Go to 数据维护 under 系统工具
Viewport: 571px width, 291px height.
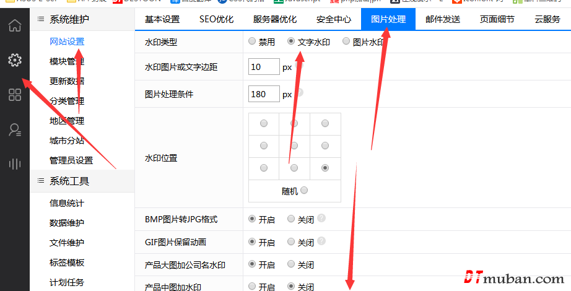[x=66, y=223]
